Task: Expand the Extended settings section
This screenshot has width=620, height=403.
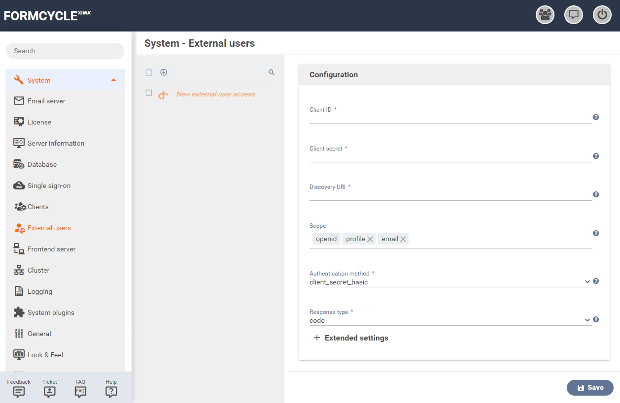Action: (351, 338)
